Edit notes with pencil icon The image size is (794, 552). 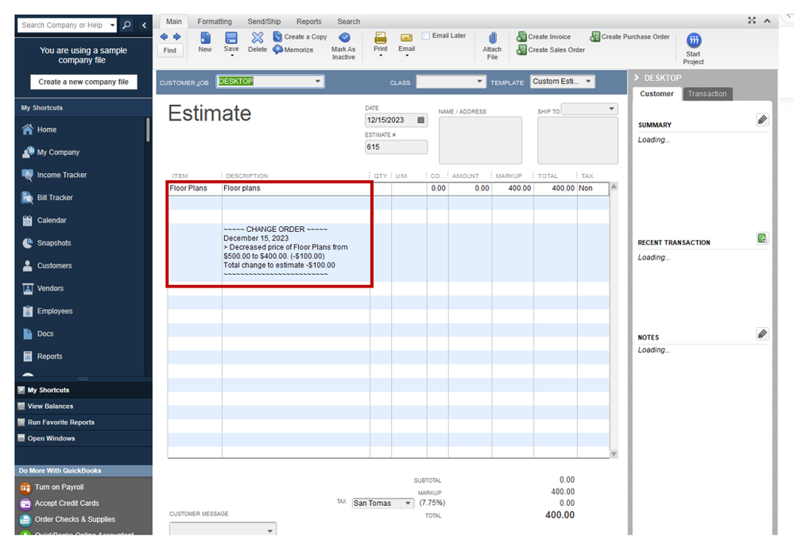pos(762,334)
